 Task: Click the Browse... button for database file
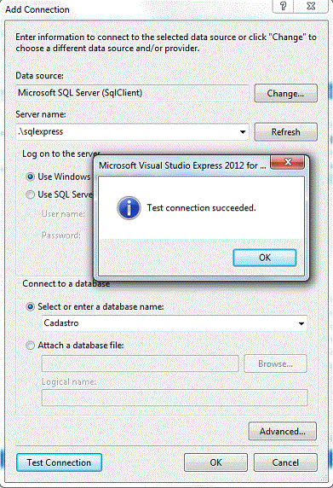pos(275,363)
